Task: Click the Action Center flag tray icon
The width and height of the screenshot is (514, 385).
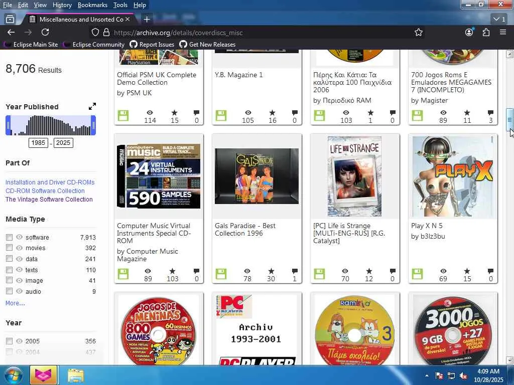Action: click(x=439, y=376)
